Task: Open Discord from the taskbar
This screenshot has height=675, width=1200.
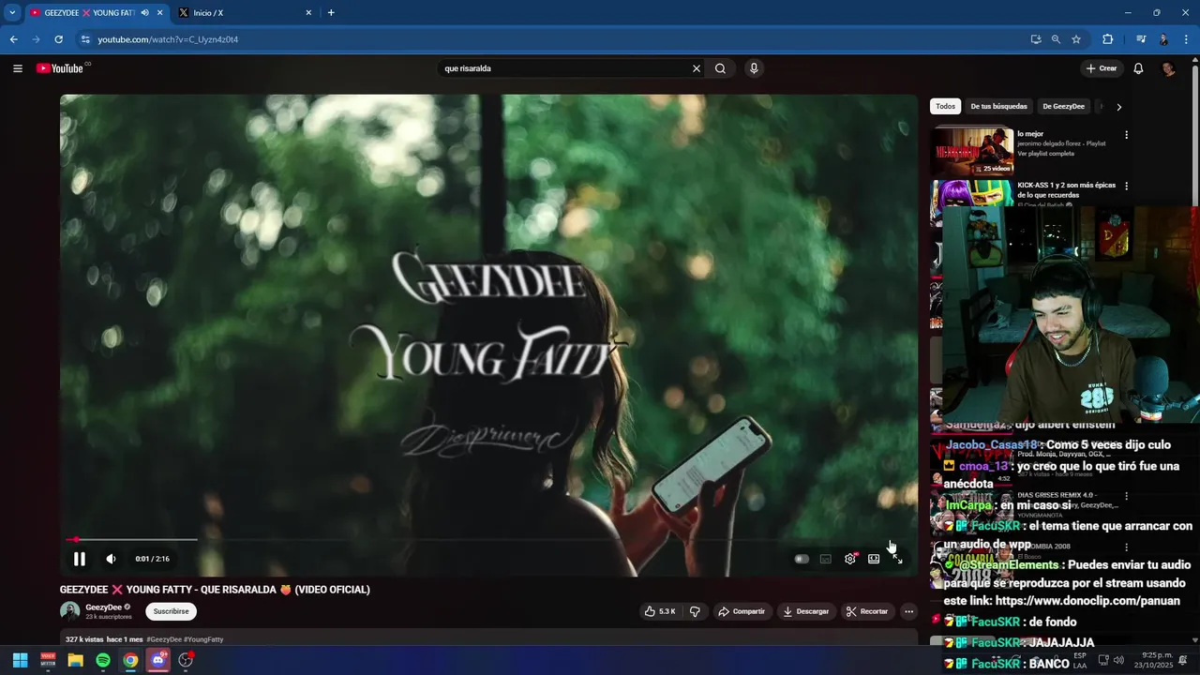Action: [157, 660]
